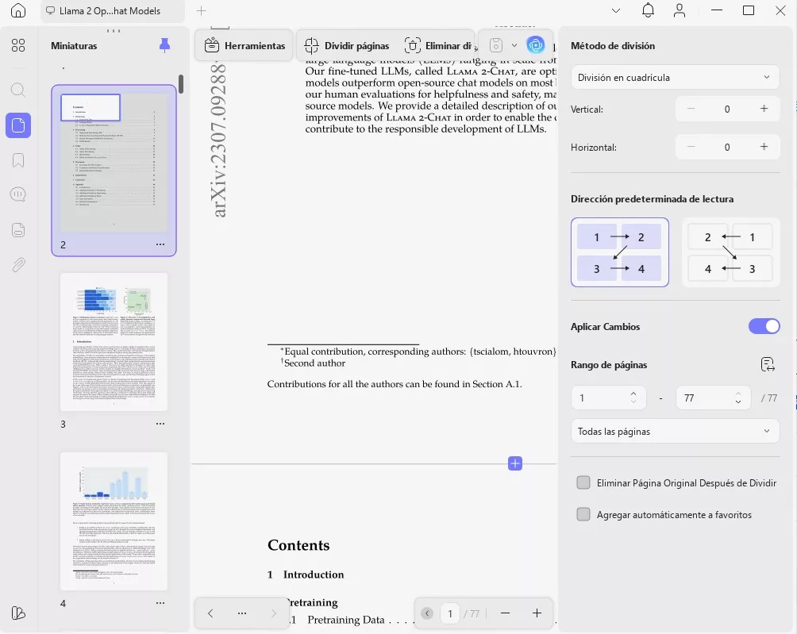Click the blue plus divider marker
797x634 pixels.
point(515,463)
